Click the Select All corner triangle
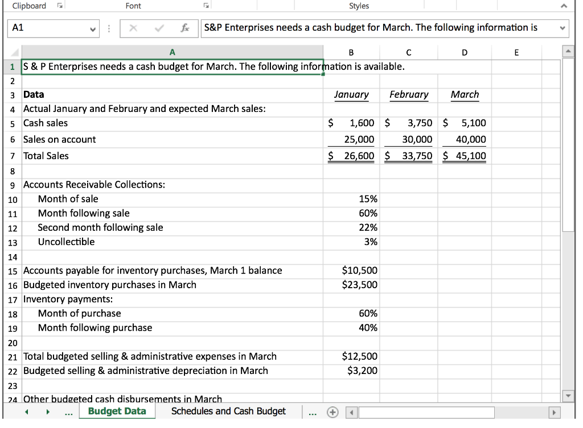The image size is (583, 428). click(14, 52)
